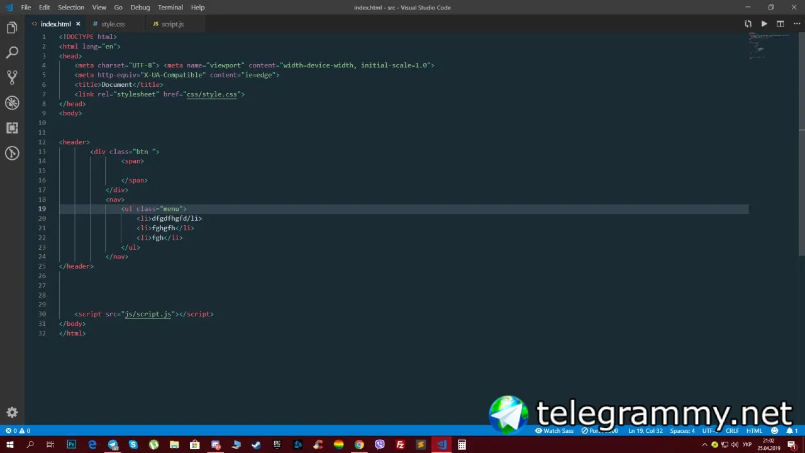The height and width of the screenshot is (453, 805).
Task: Open Microsoft Edge from the taskbar
Action: pos(92,445)
